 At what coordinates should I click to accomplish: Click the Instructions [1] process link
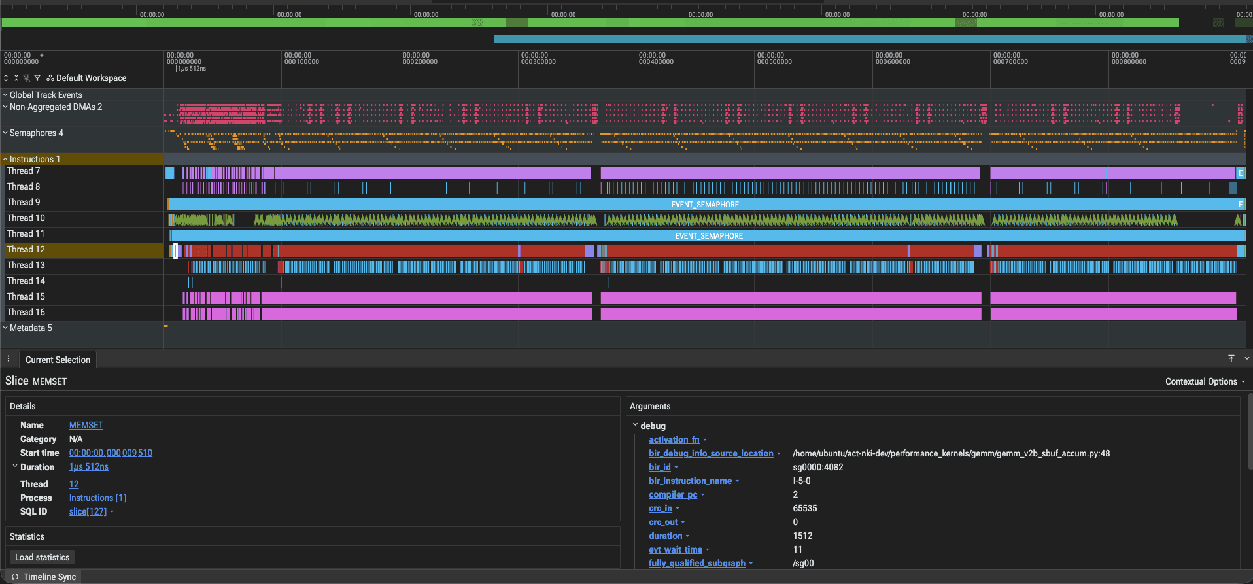97,498
